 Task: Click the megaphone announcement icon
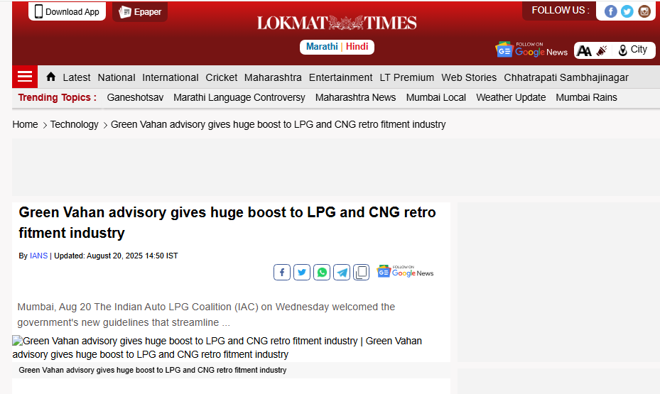point(602,50)
